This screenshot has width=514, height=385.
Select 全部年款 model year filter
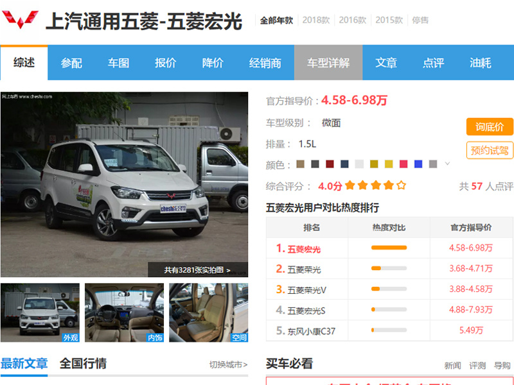(276, 21)
